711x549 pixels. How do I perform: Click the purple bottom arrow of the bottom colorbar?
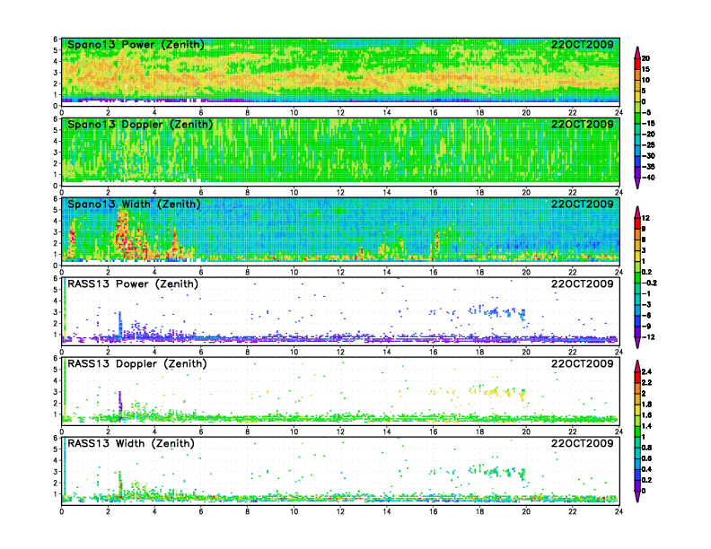click(x=637, y=496)
